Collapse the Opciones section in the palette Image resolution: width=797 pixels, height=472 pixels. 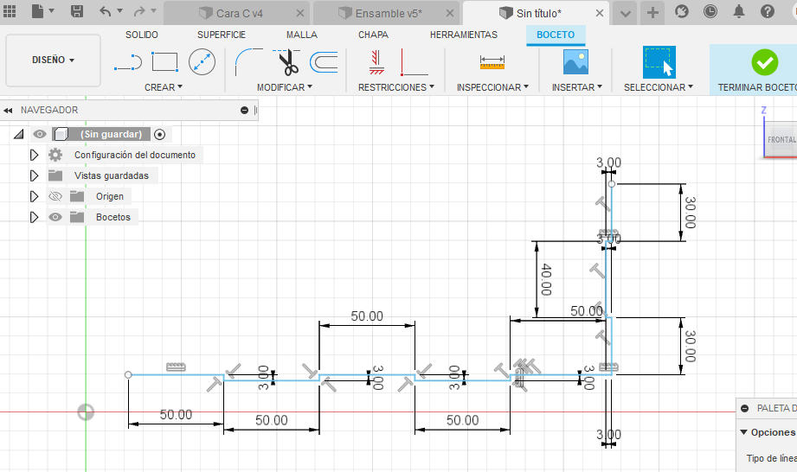coord(743,432)
